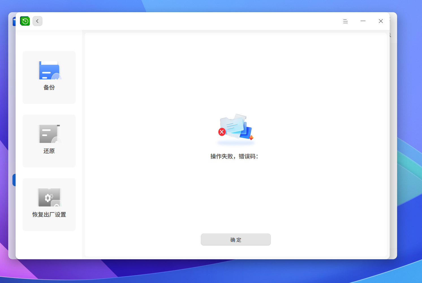Open the 还原 (Restore) section

point(49,141)
